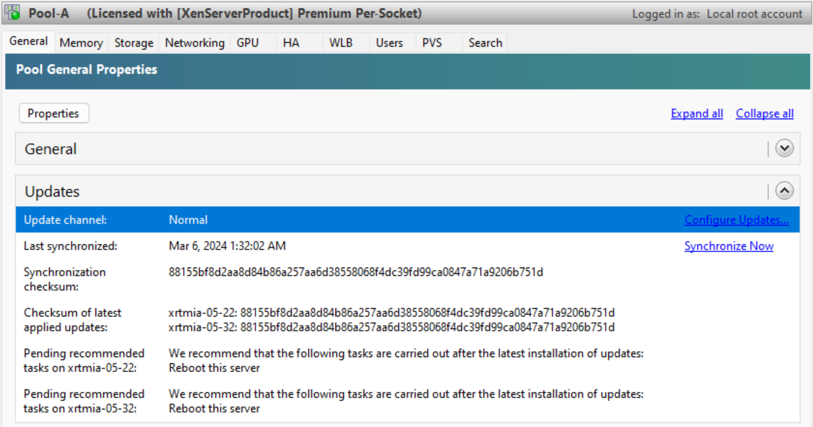Switch to the General tab
Viewport: 813px width, 427px height.
(x=29, y=41)
